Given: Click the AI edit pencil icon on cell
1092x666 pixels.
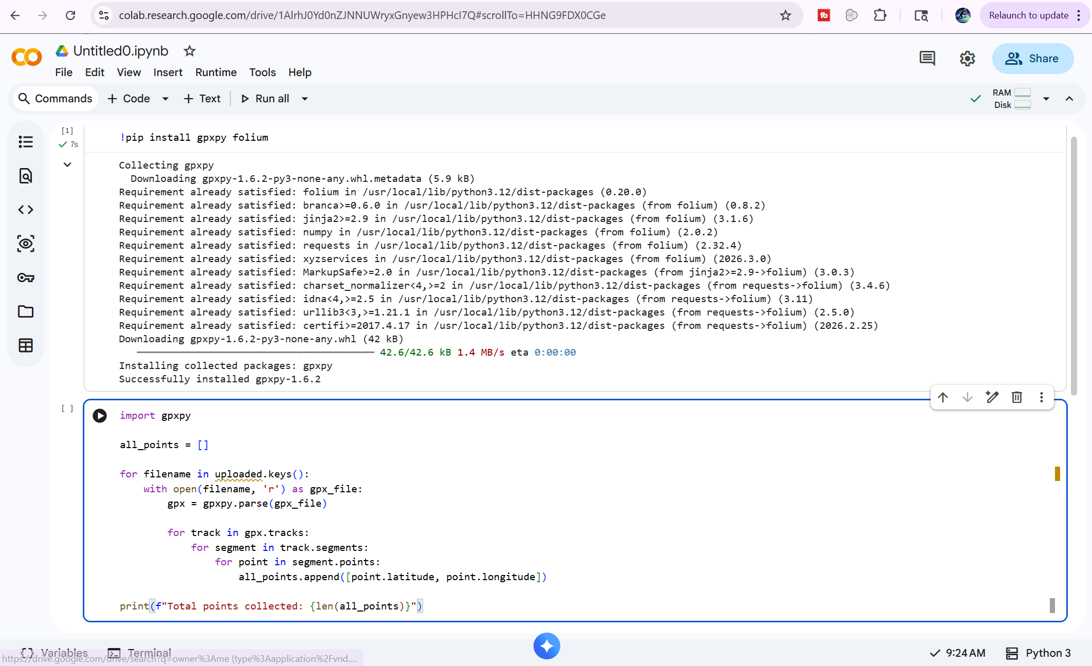Looking at the screenshot, I should (992, 397).
